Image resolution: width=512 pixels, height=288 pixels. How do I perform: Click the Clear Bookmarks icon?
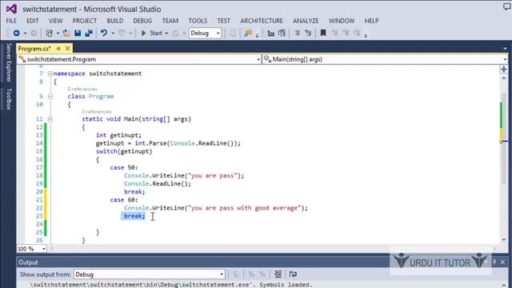tap(357, 33)
